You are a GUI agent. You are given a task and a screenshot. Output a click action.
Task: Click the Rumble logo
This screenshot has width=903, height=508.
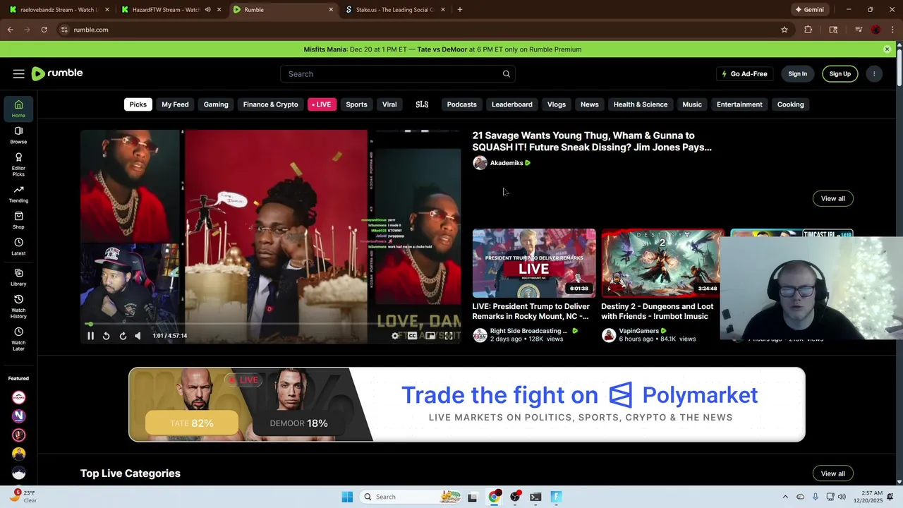point(57,73)
